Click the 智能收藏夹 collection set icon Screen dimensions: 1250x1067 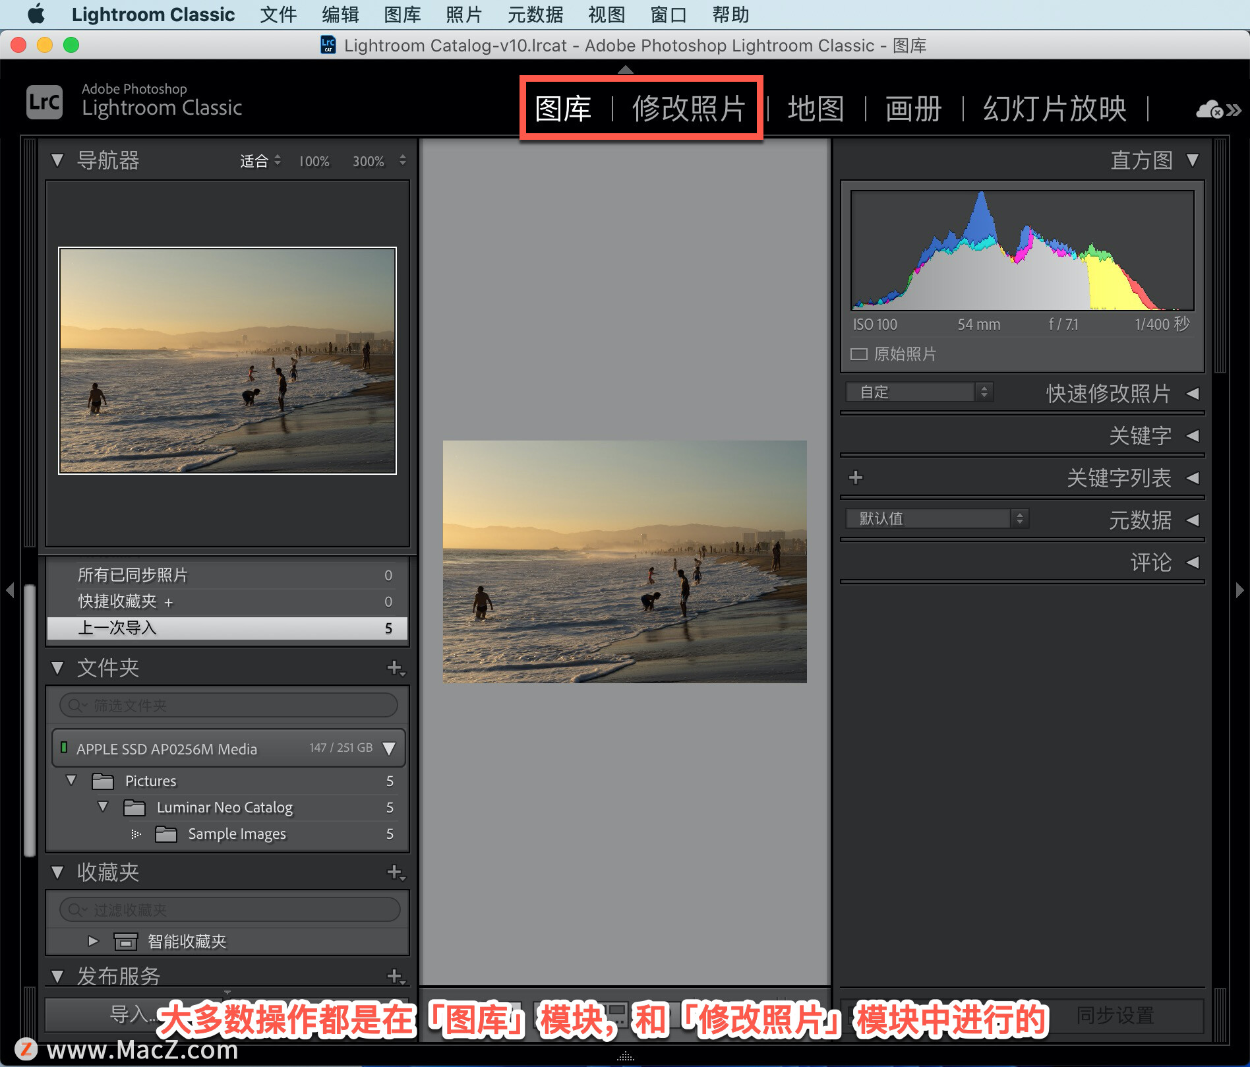126,942
